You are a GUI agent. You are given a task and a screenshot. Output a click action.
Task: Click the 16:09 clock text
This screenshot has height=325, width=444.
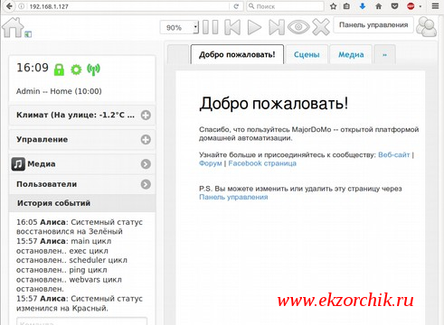pyautogui.click(x=33, y=68)
